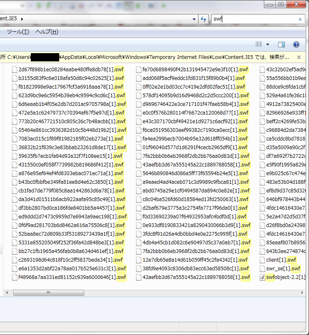Expand the view options dropdown arrow

[267, 45]
